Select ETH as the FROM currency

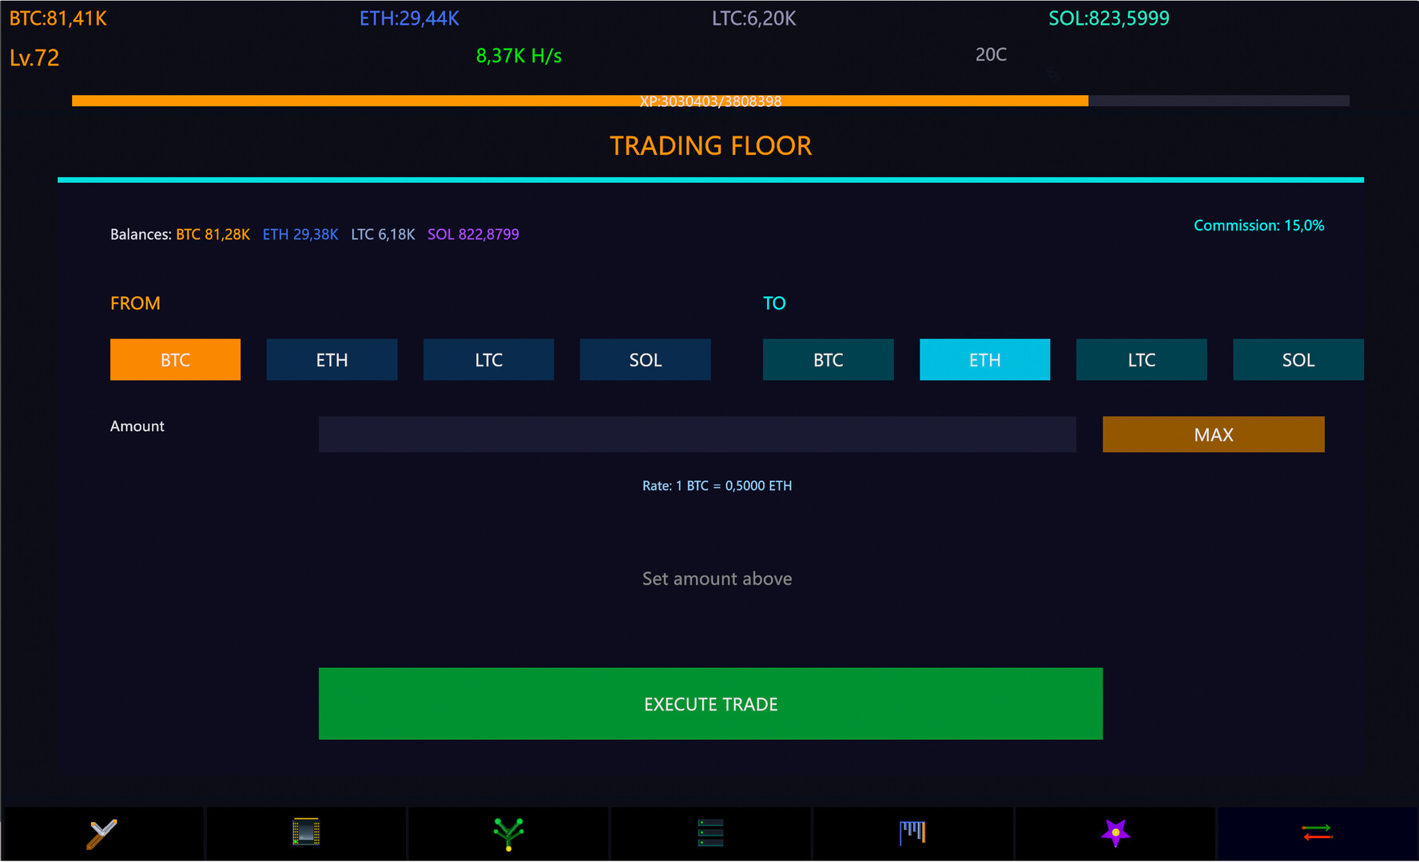pos(332,360)
